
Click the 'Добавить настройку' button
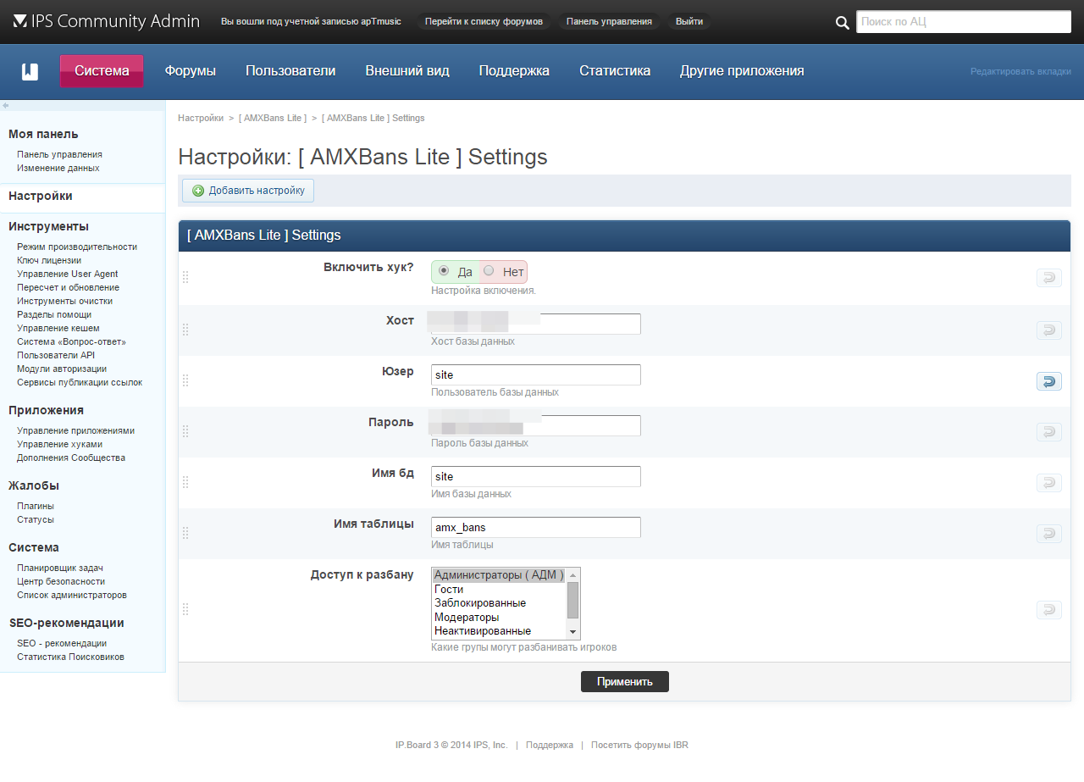click(x=248, y=191)
